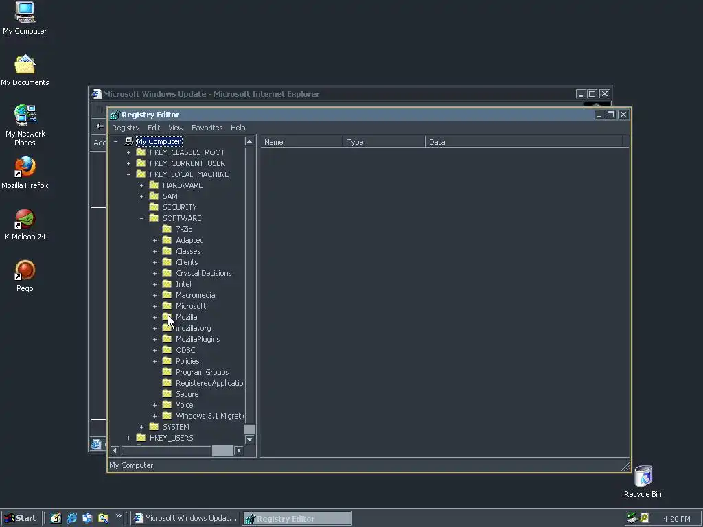Click the SAM key folder icon
Viewport: 703px width, 527px height.
(x=154, y=196)
